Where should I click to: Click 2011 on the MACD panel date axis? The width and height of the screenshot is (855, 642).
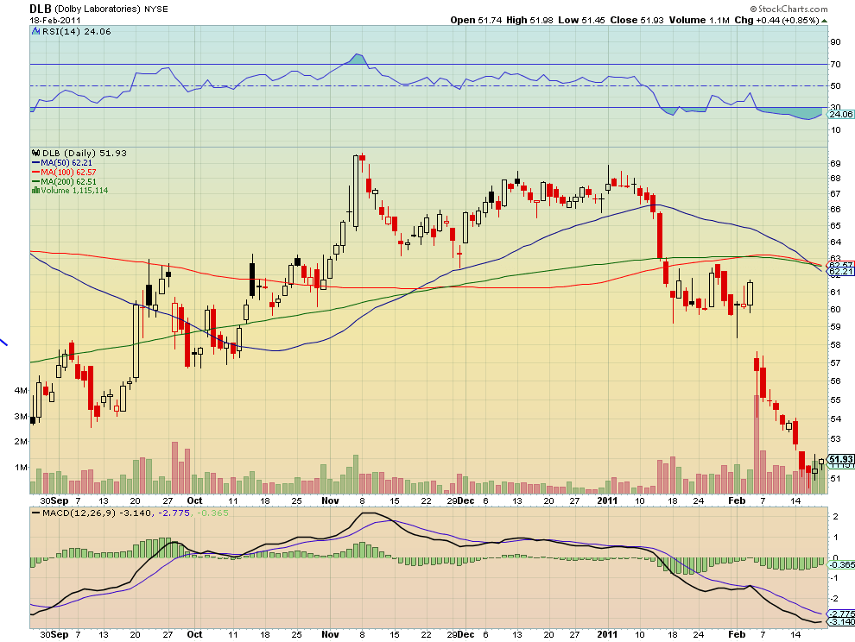click(x=607, y=634)
